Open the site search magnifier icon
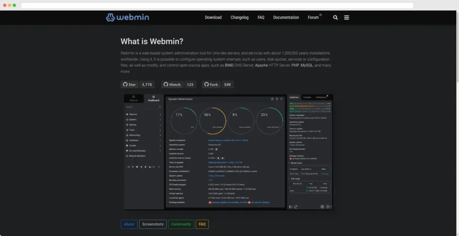 click(x=335, y=17)
